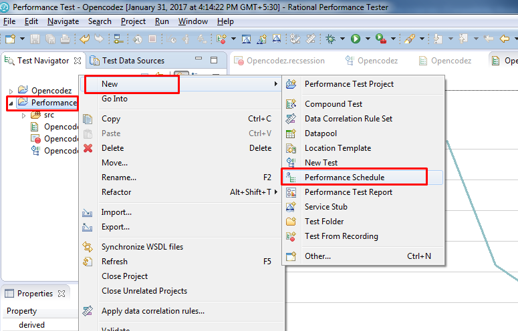The image size is (518, 331).
Task: Choose Delete with the red X icon
Action: [180, 148]
